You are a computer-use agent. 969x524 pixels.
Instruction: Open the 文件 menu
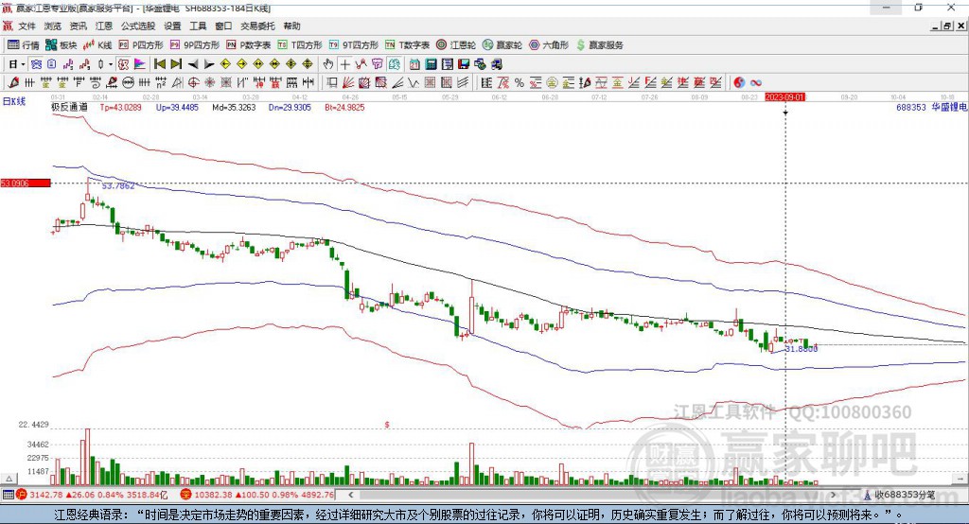point(27,26)
